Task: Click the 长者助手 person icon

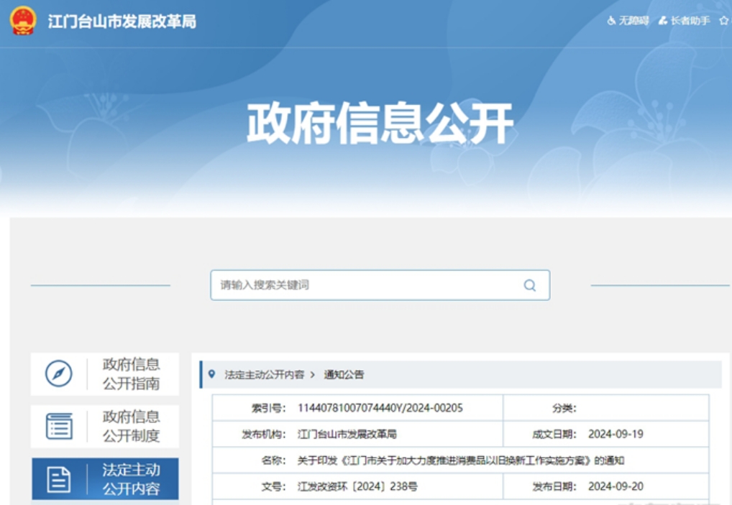Action: pyautogui.click(x=663, y=21)
